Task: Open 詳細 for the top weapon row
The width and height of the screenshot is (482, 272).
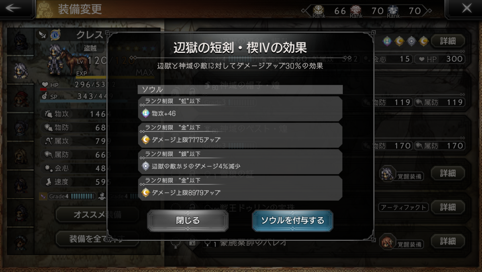Action: (448, 41)
